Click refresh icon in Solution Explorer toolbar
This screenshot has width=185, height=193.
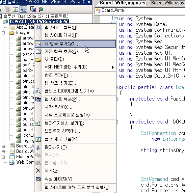pos(16,9)
